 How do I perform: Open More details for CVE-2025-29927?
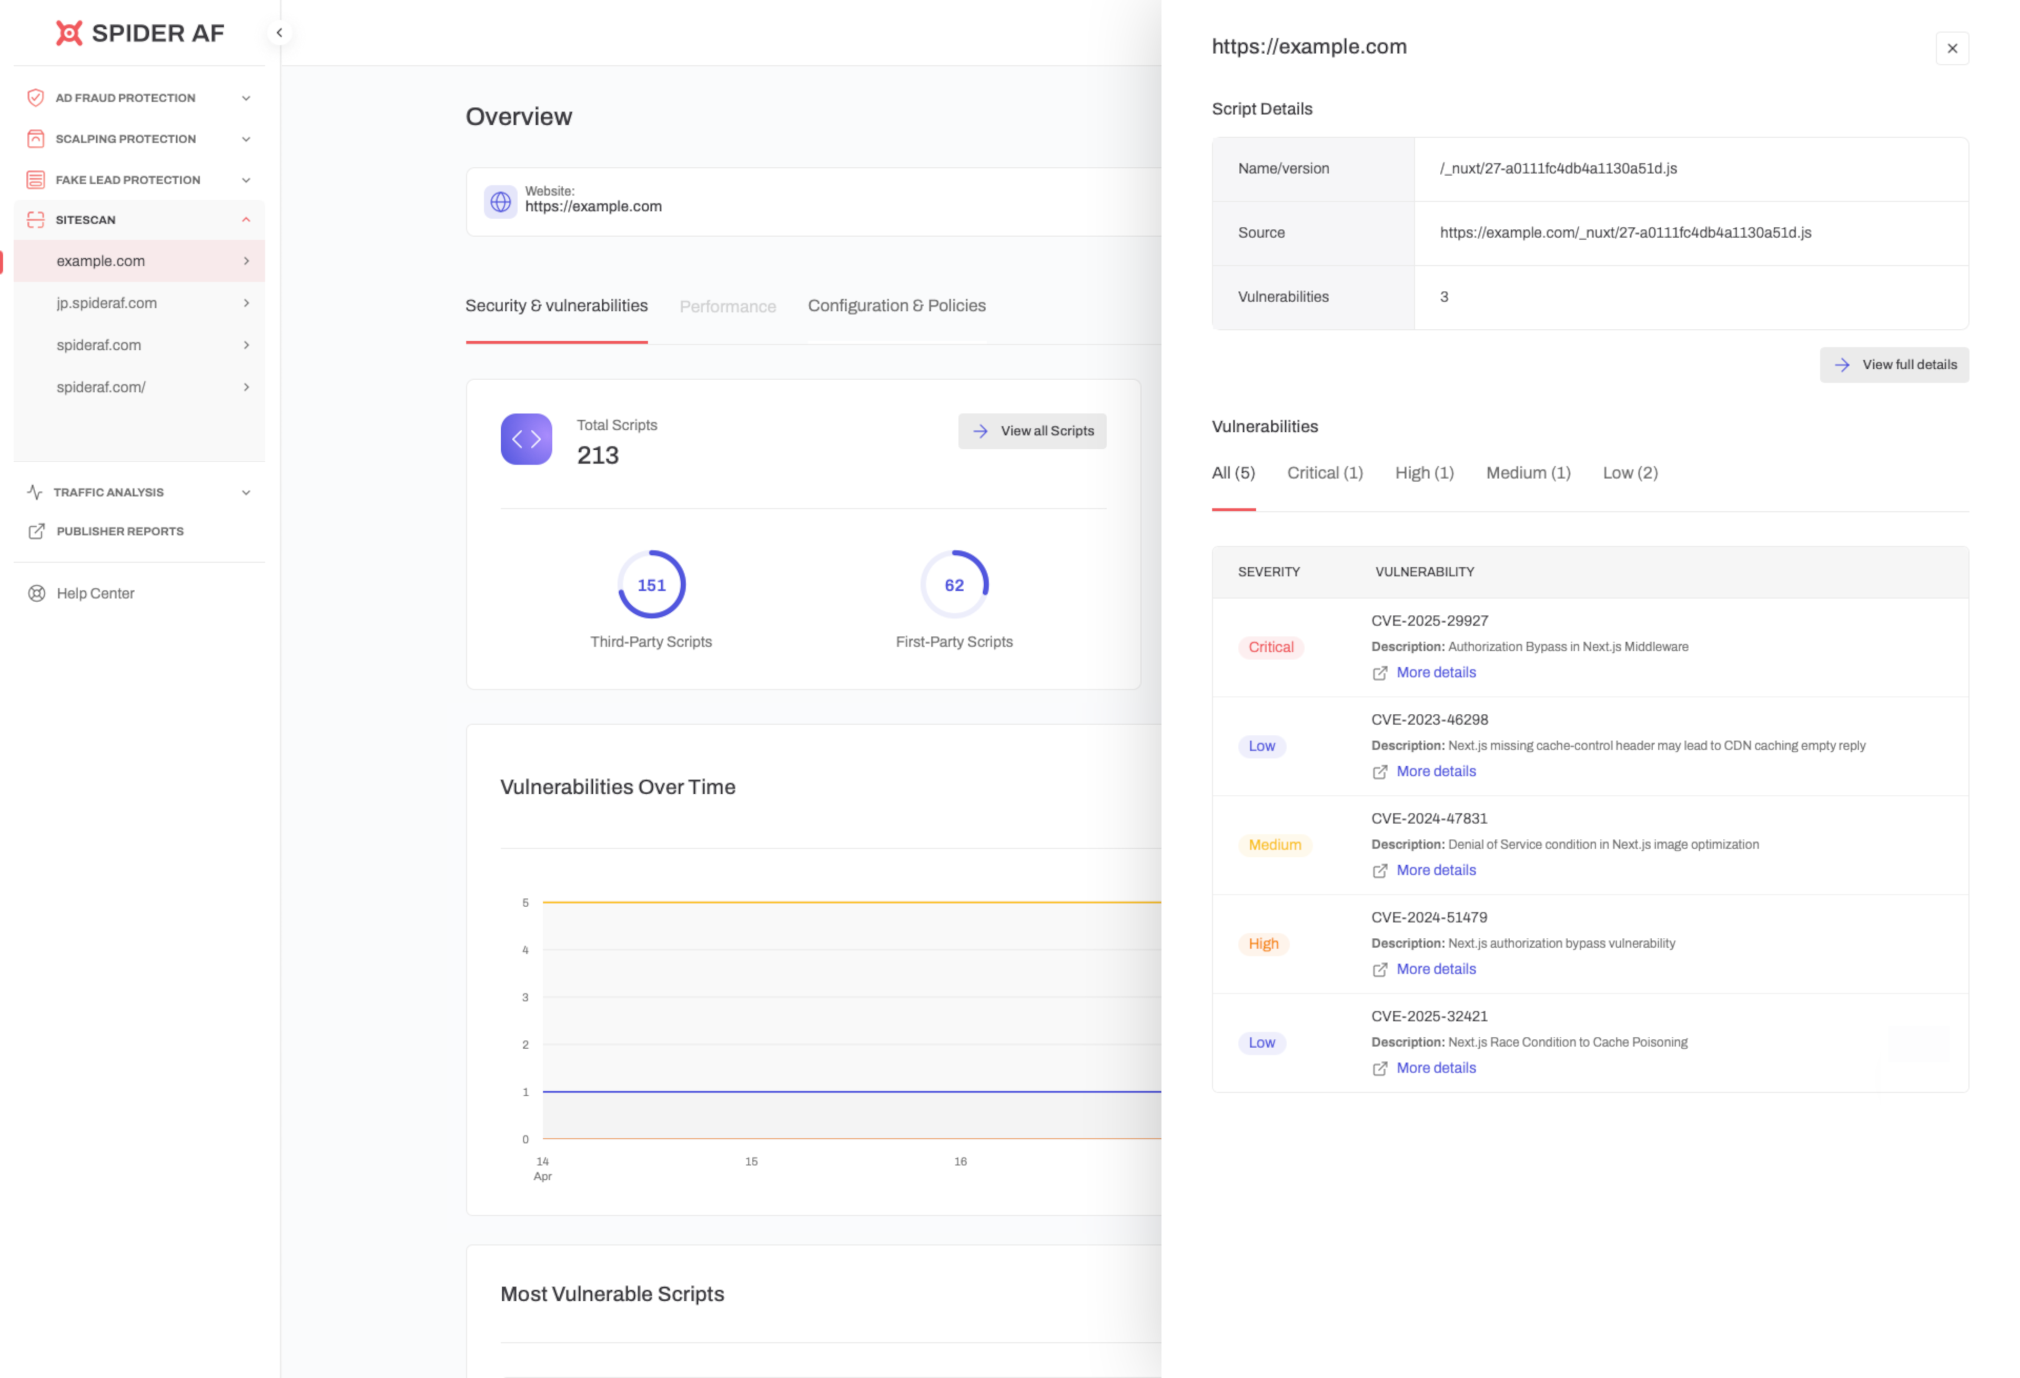[x=1436, y=673]
